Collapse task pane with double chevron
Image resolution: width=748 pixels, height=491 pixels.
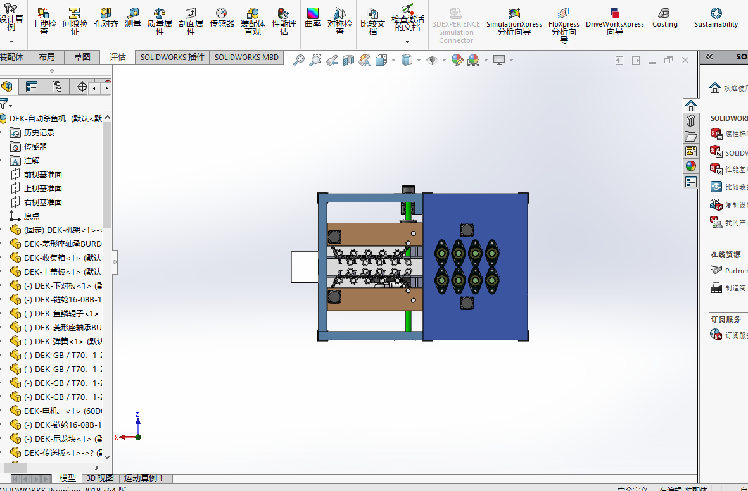(x=709, y=57)
